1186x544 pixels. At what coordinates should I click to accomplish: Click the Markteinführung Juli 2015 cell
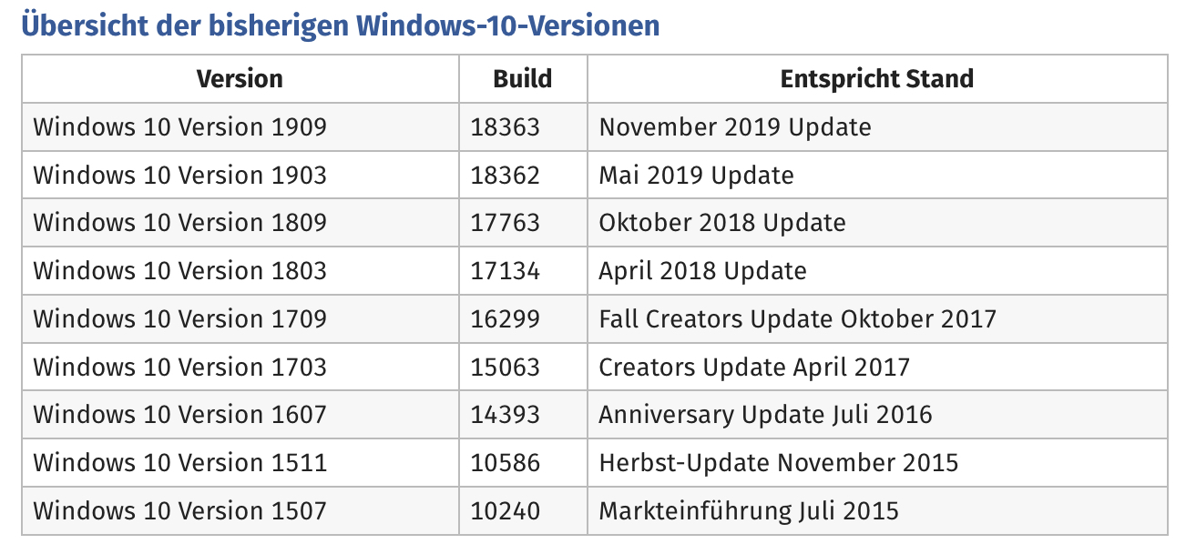pyautogui.click(x=877, y=511)
